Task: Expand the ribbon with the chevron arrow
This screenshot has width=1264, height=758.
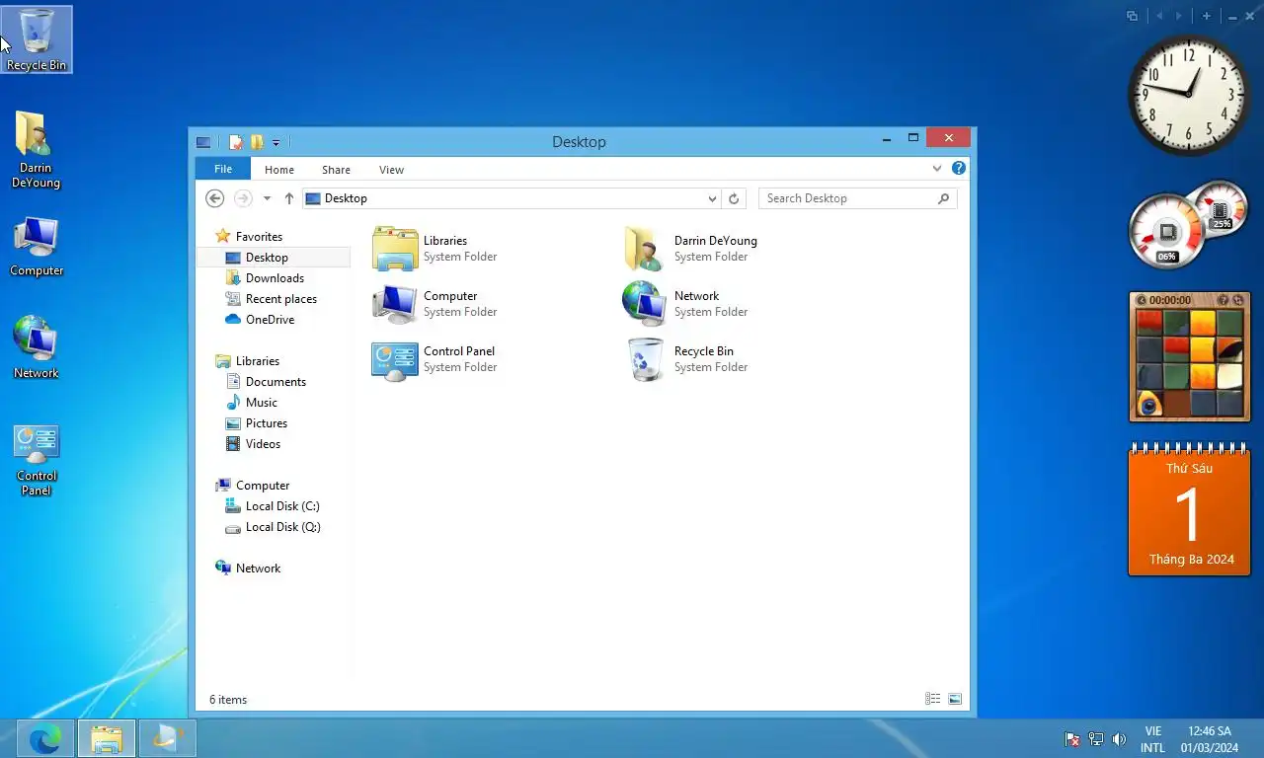Action: 937,169
